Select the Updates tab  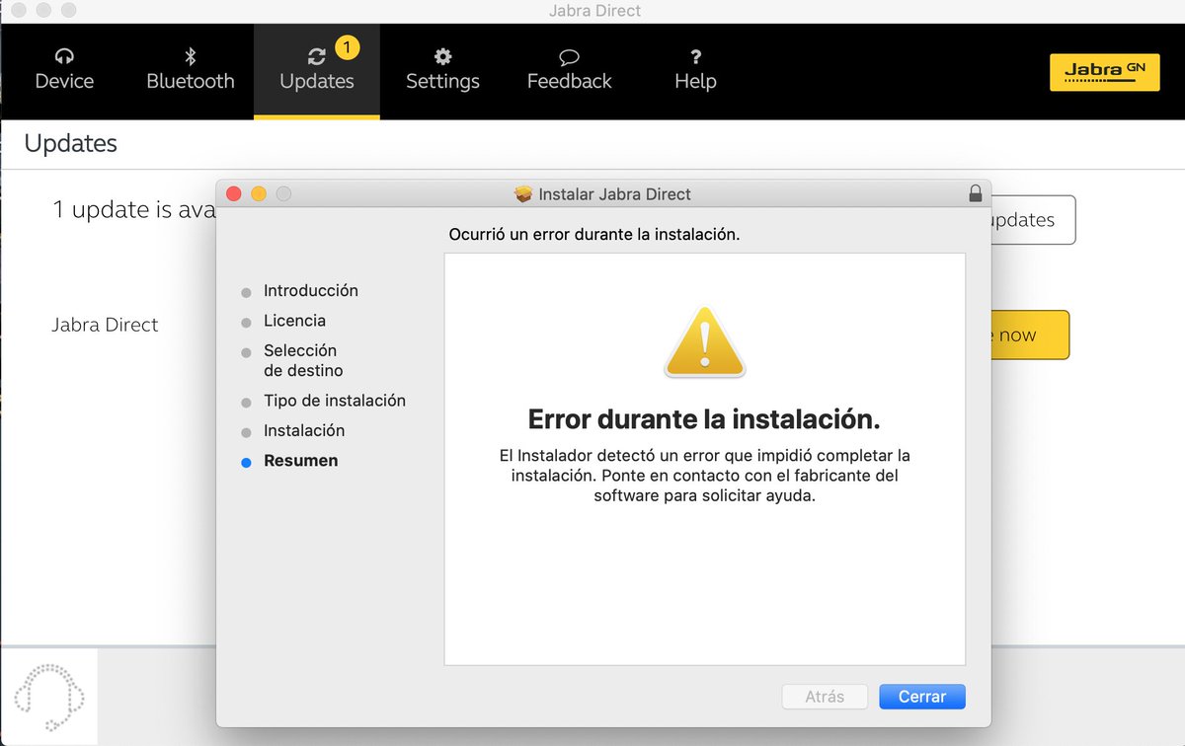coord(317,71)
